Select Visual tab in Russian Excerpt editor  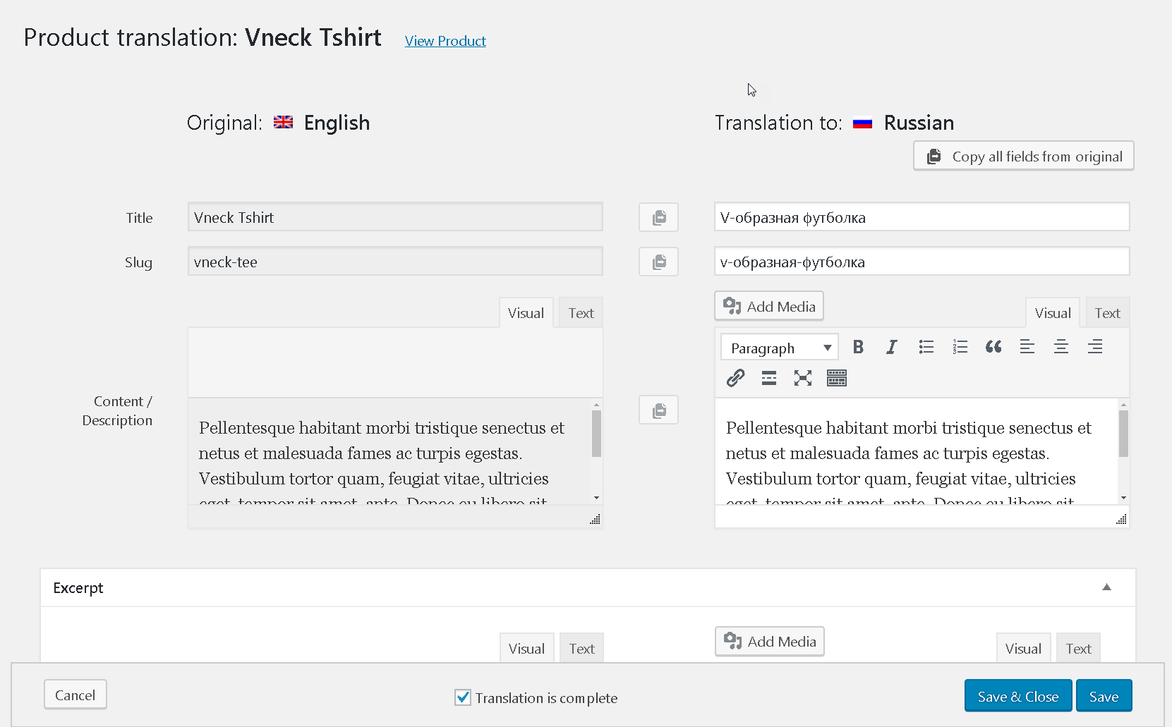(x=1023, y=648)
